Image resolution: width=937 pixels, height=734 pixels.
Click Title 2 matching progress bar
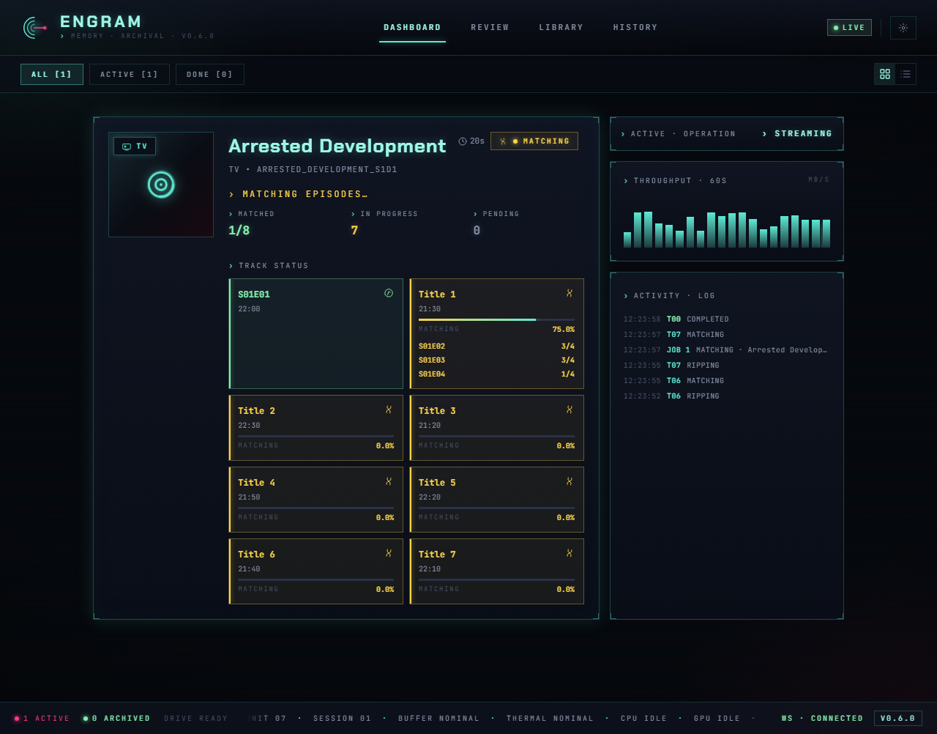coord(316,436)
